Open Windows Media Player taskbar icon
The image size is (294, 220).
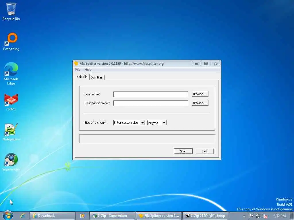[82, 216]
